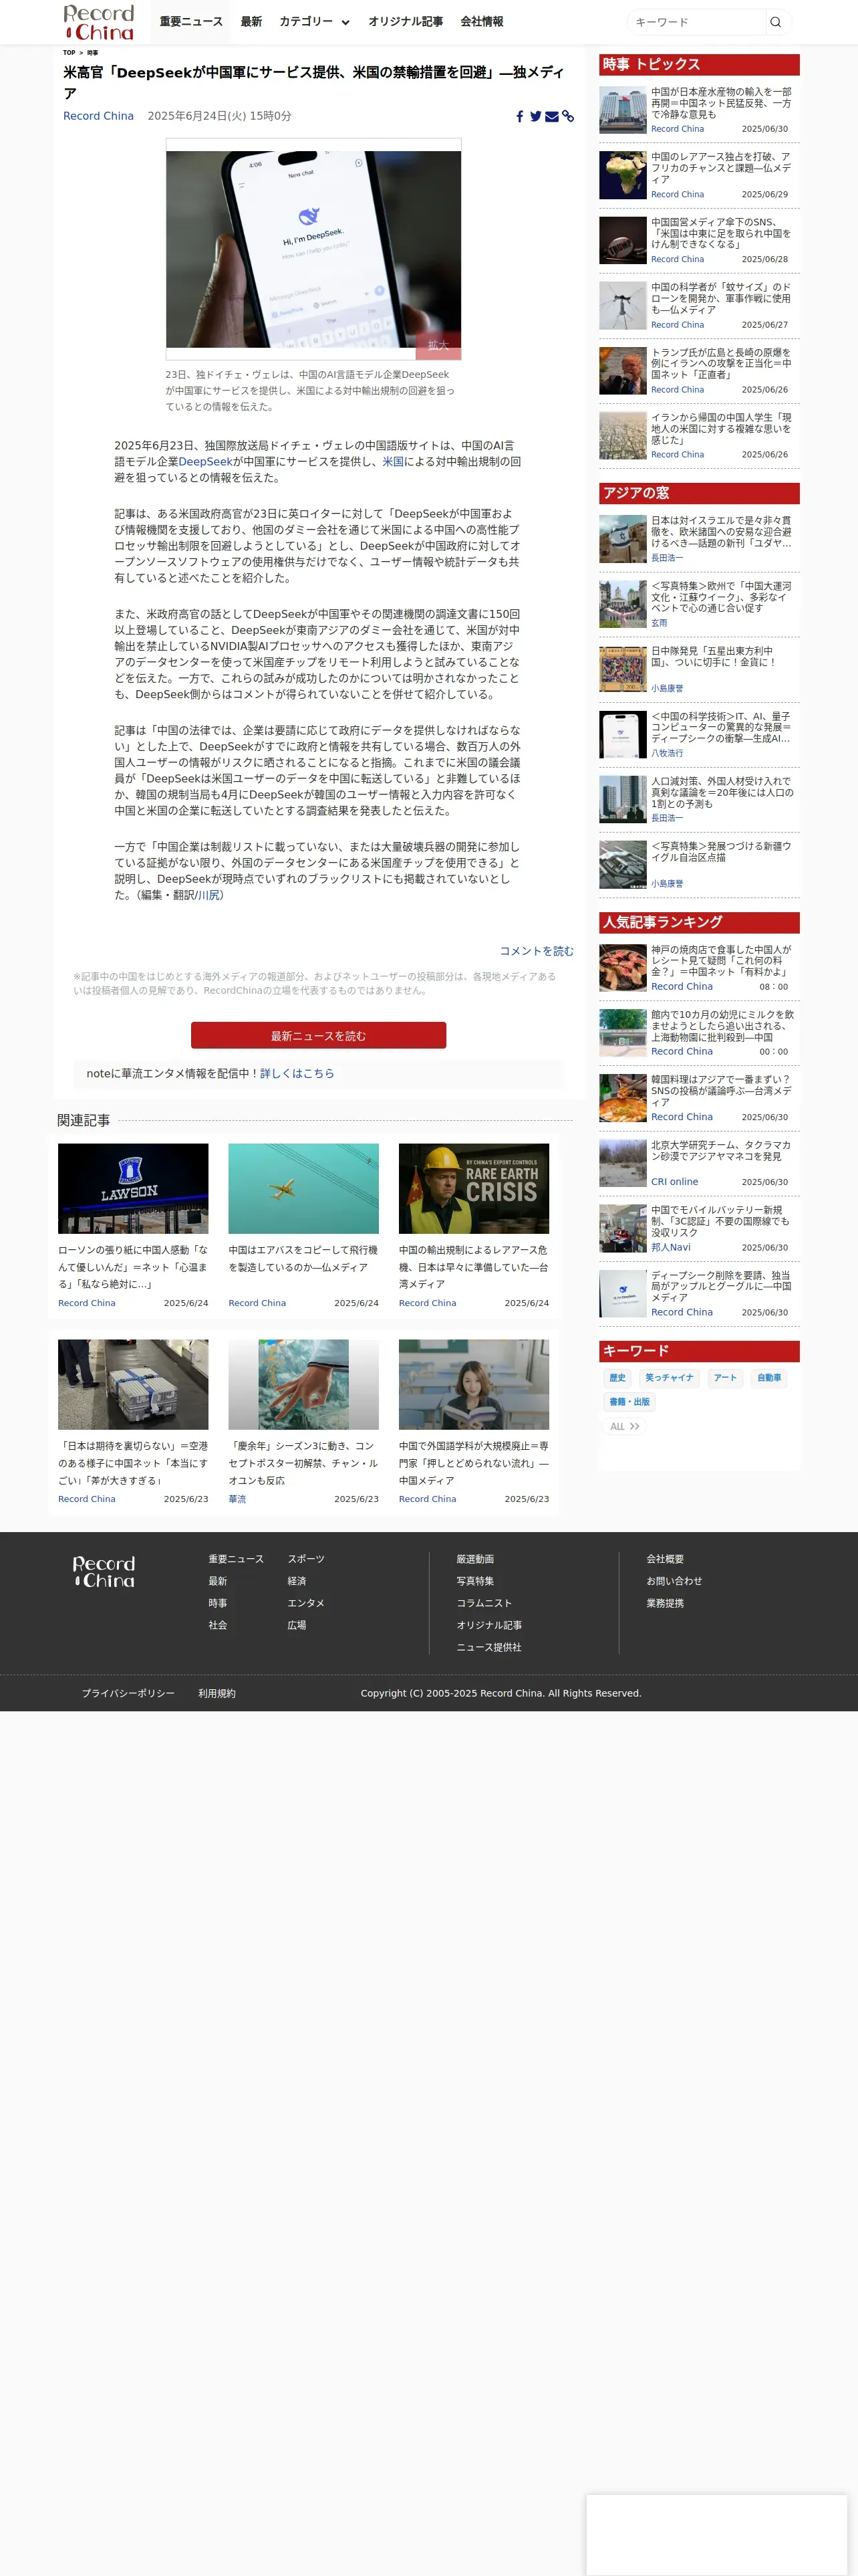Click translator 川尻 link
This screenshot has height=2576, width=858.
tap(208, 895)
